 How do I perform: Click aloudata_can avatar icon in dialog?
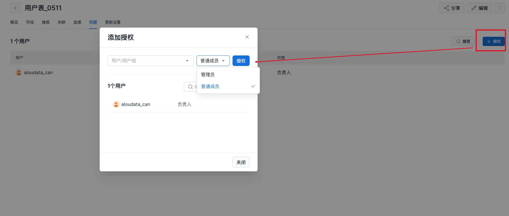116,104
